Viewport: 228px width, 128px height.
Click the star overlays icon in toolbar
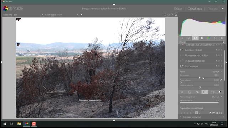click(169, 15)
